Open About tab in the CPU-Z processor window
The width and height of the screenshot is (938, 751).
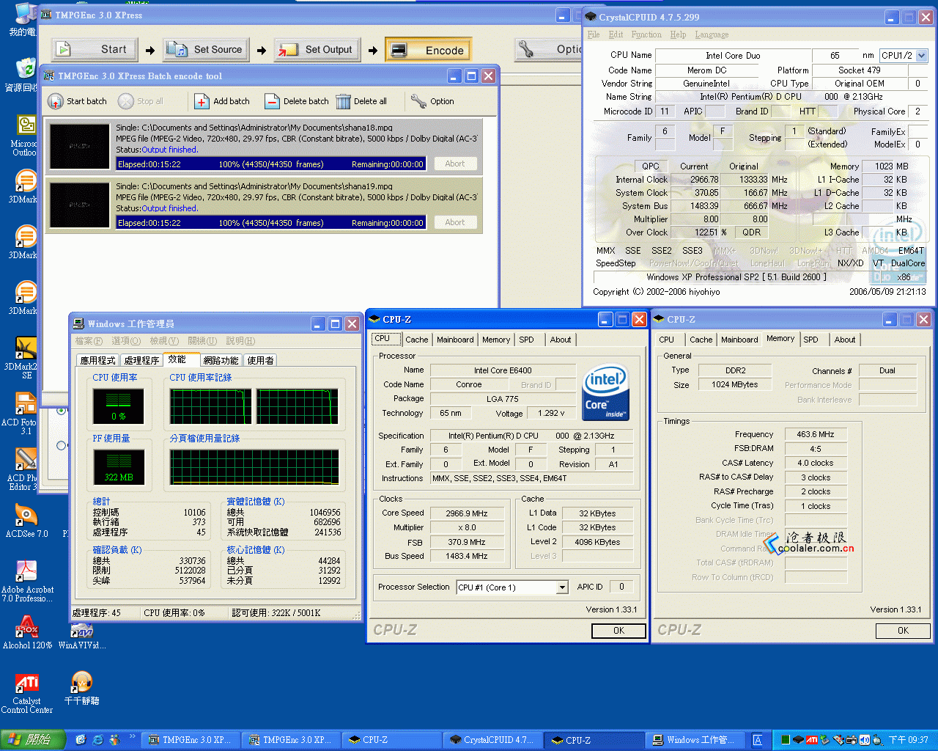click(x=561, y=340)
